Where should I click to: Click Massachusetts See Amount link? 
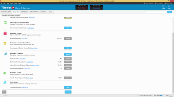[97, 8]
